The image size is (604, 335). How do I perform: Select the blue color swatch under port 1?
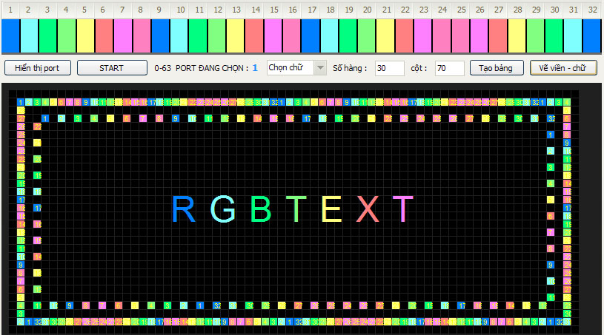(10, 35)
